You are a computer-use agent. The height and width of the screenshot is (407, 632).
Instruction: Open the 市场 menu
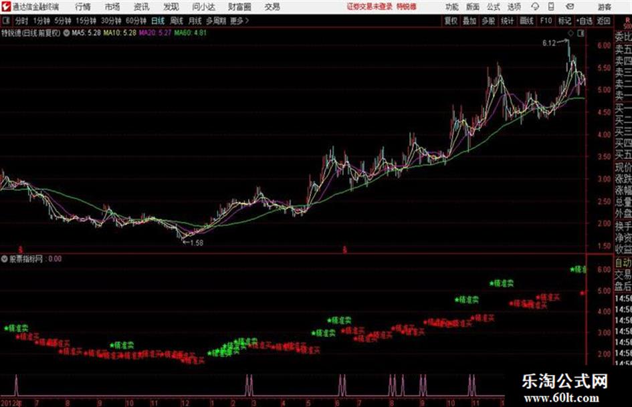point(112,7)
